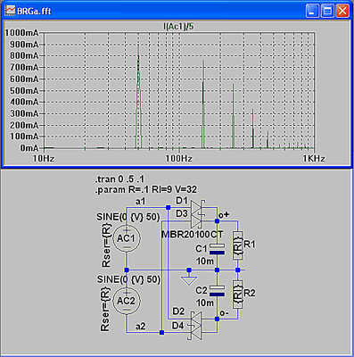Select the D2 D4 diode pair symbol
The width and height of the screenshot is (354, 357).
[x=196, y=326]
